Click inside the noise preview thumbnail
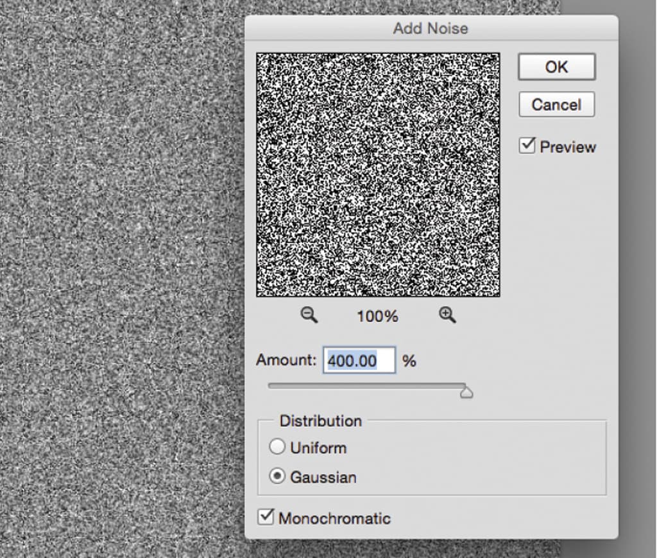This screenshot has width=657, height=558. pos(378,175)
